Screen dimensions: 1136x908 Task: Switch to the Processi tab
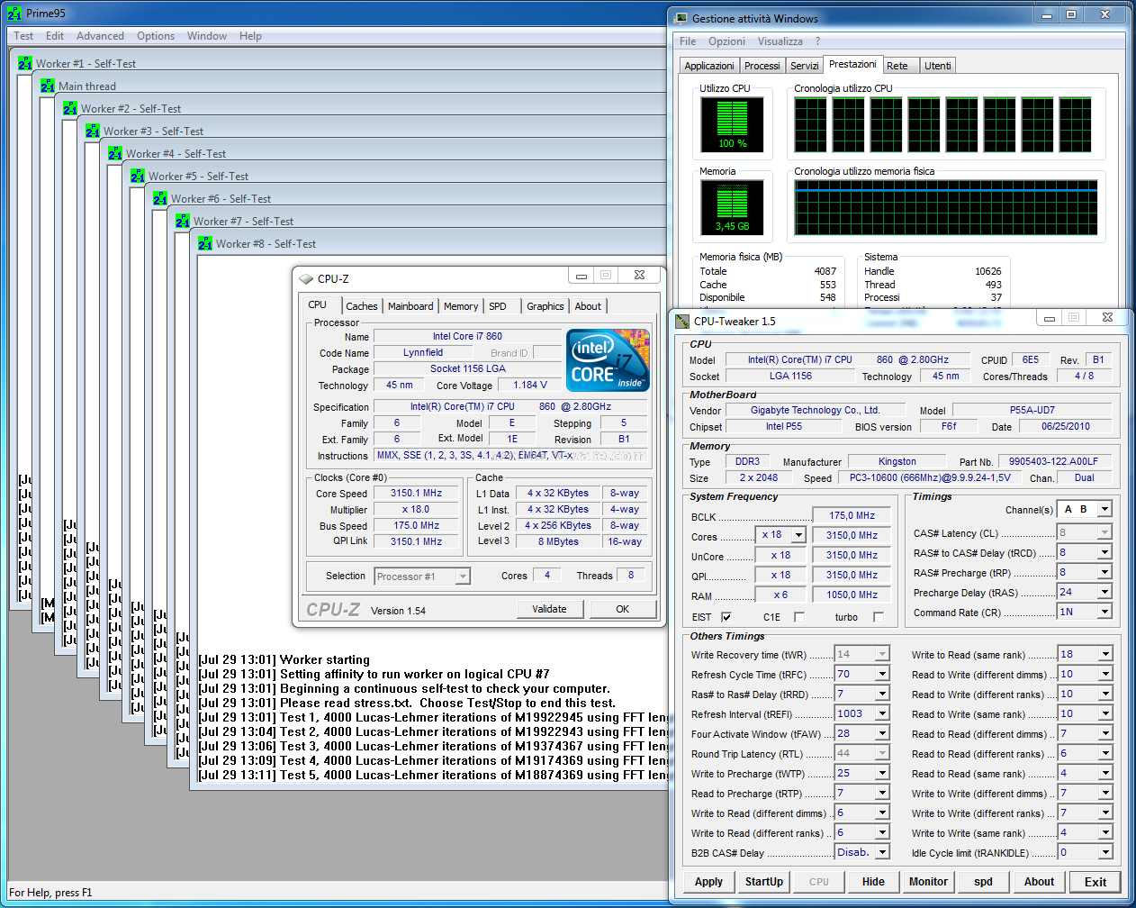[x=762, y=66]
